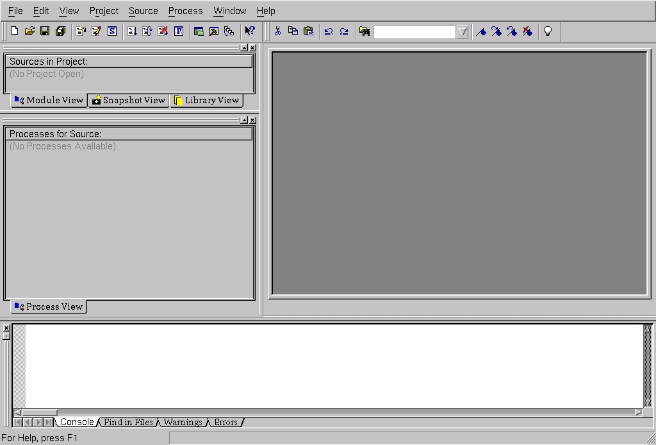656x445 pixels.
Task: Click the scissors Cut icon
Action: [277, 31]
